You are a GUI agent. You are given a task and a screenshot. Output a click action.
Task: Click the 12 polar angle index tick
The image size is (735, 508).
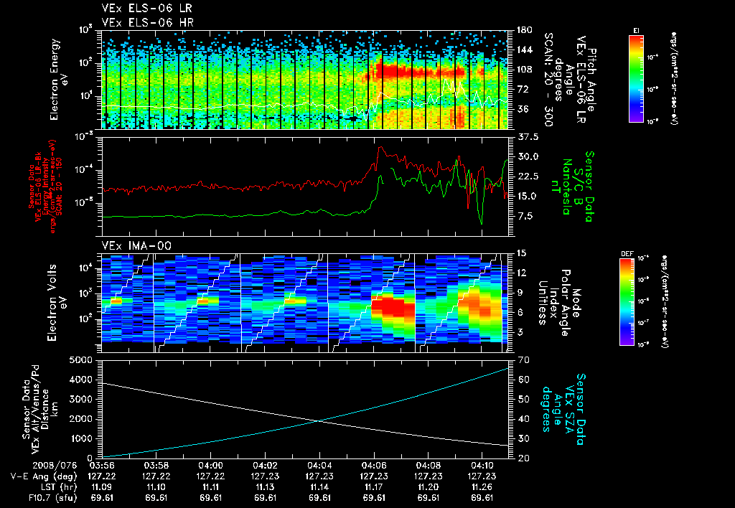tap(521, 273)
